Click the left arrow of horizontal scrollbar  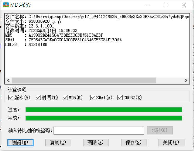point(9,81)
